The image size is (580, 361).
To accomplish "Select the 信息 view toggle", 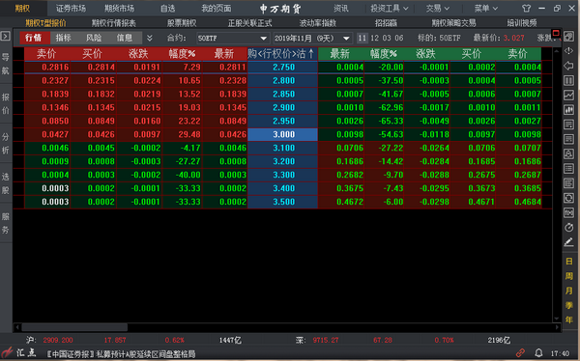I will tap(125, 38).
